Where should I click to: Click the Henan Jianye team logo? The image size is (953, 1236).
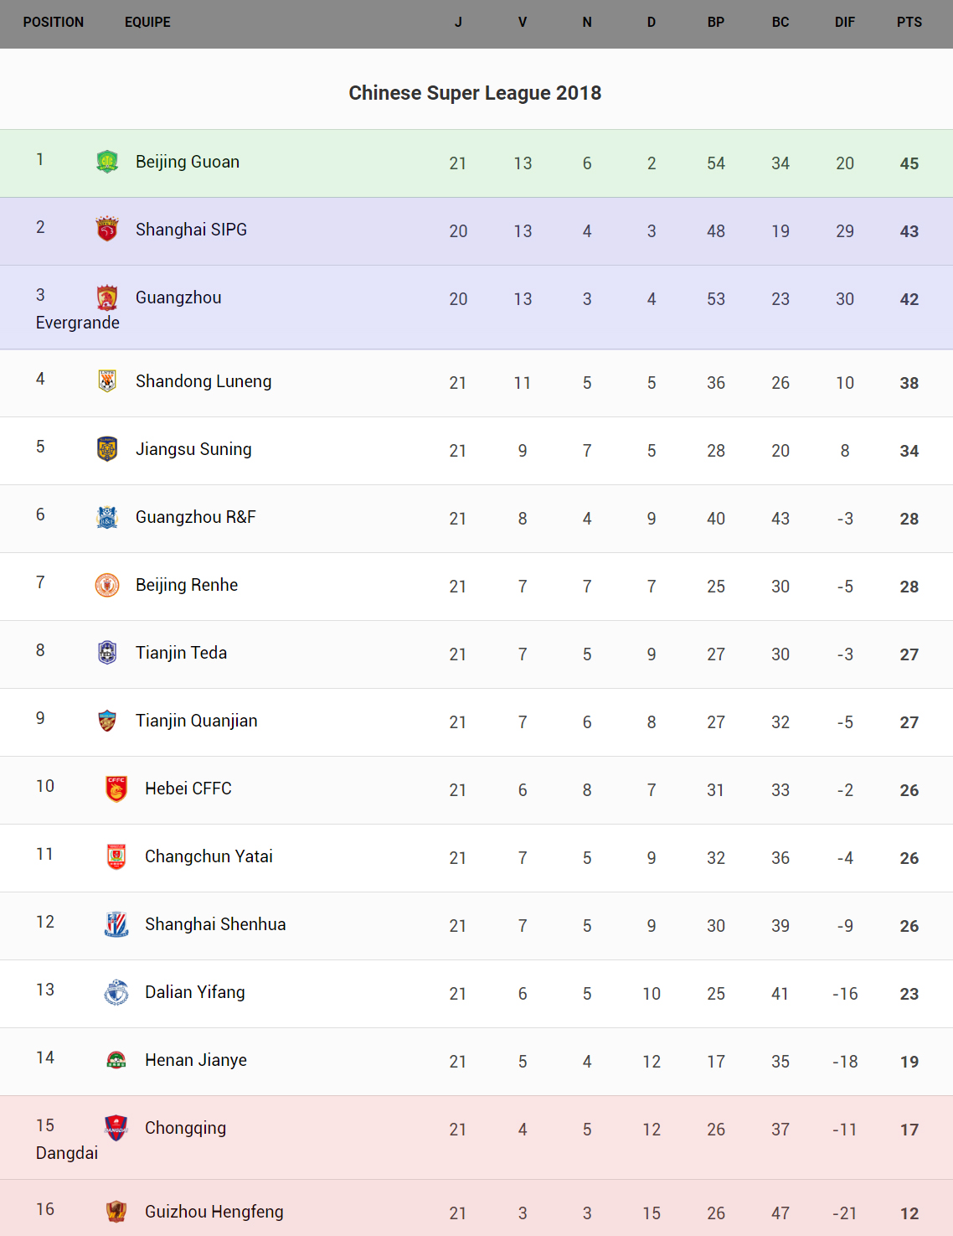(x=116, y=1060)
